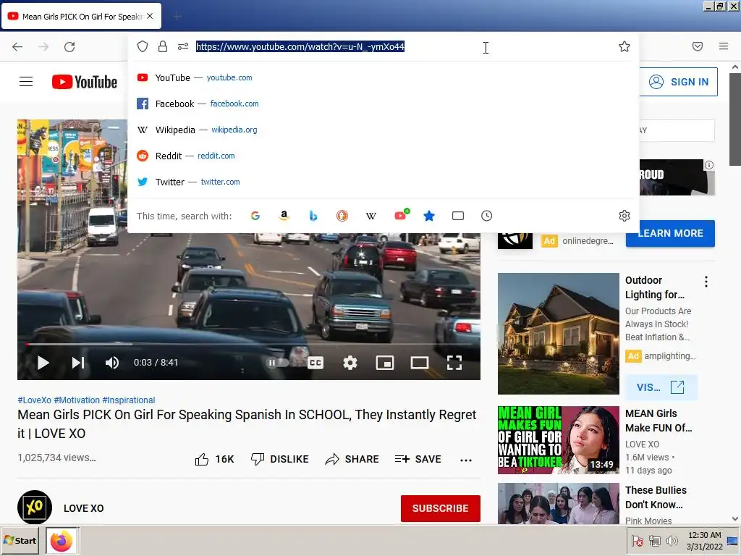The image size is (741, 556).
Task: Search in Bookmarks star icon
Action: 429,216
